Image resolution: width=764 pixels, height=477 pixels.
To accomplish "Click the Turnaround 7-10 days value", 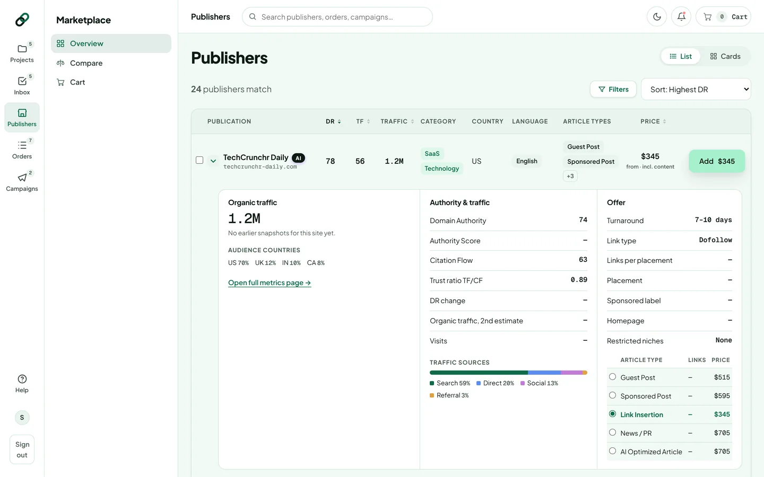I will [x=713, y=220].
